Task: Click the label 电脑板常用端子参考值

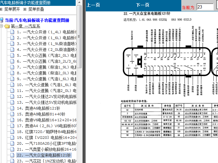Action: coord(134,101)
